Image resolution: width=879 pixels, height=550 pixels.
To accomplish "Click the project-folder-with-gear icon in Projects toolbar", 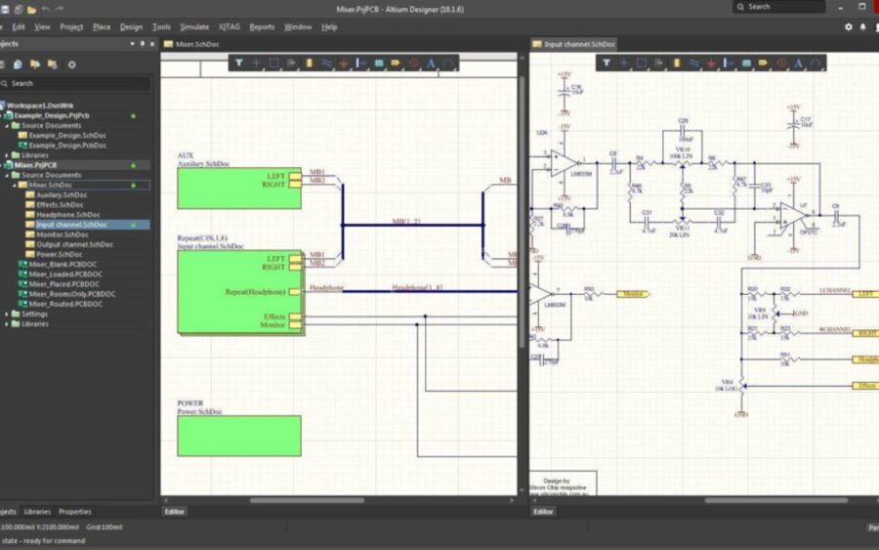I will (53, 64).
